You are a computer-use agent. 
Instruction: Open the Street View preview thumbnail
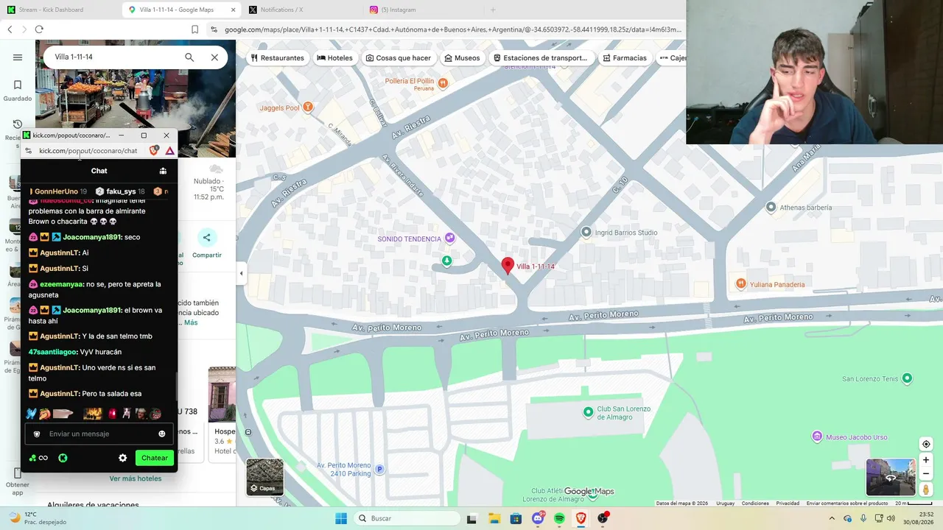pos(891,477)
